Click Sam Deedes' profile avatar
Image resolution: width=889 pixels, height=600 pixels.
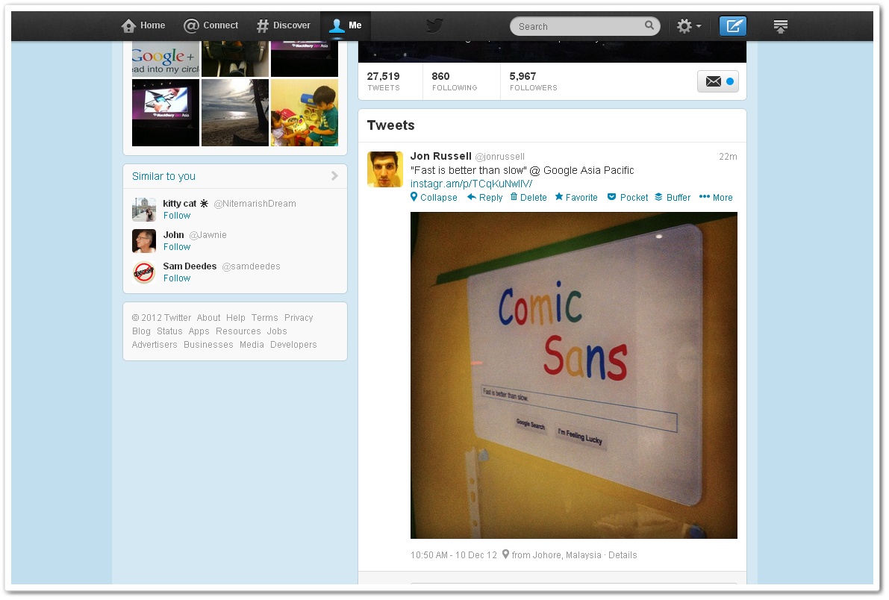click(144, 272)
